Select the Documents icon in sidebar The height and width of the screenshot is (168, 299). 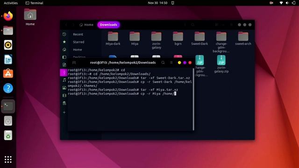[64, 65]
